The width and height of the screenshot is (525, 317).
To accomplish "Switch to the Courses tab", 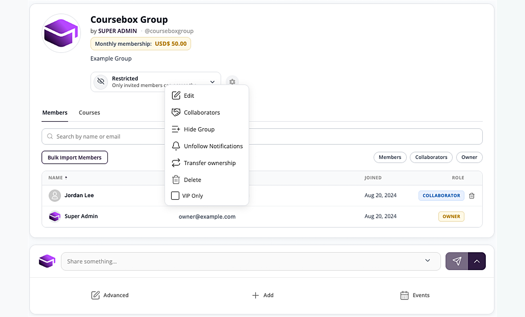I will (x=89, y=112).
